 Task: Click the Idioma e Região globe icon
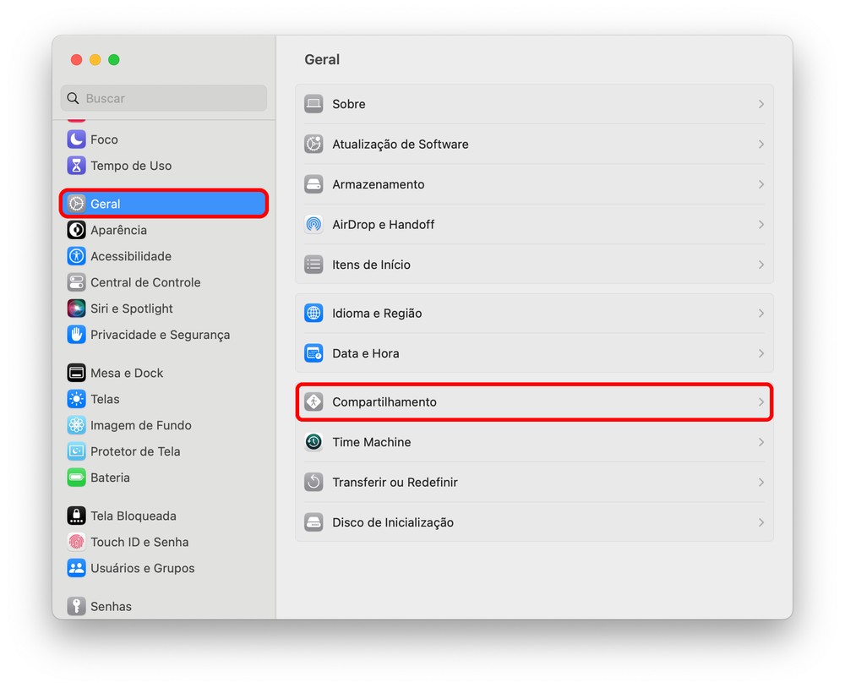tap(313, 314)
